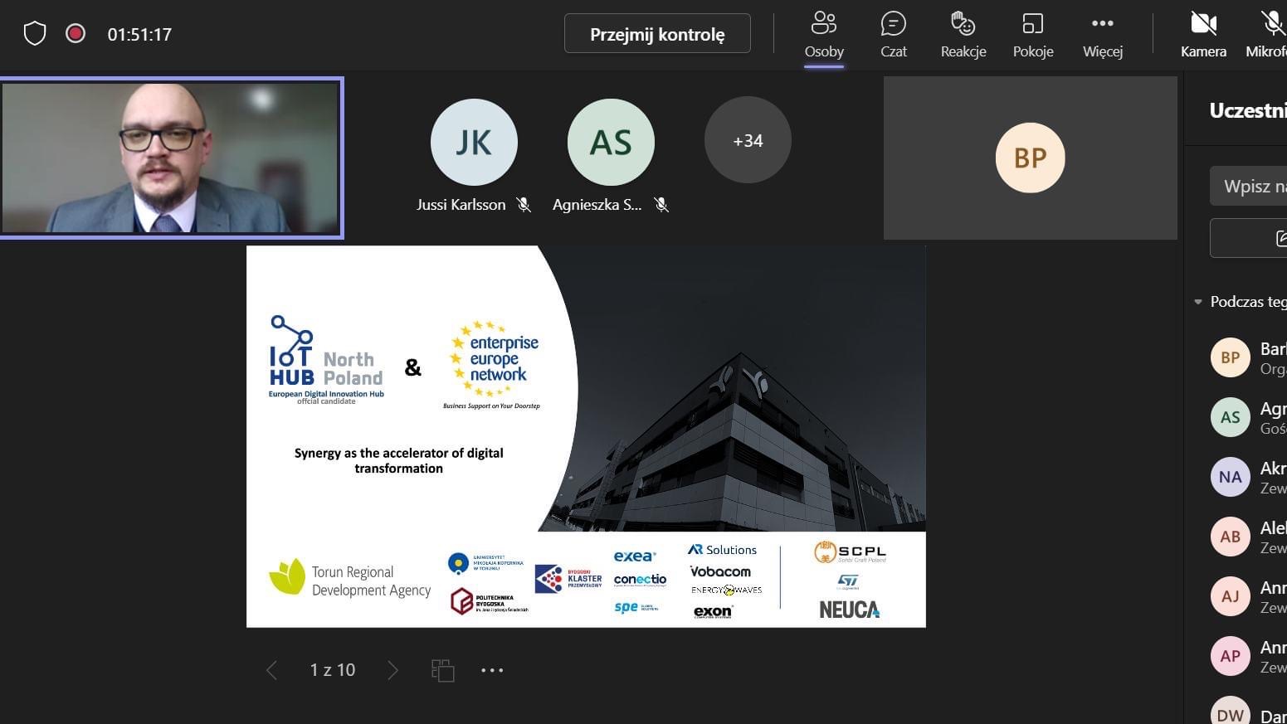
Task: Select Jussi Karlsson's avatar tile
Action: click(x=474, y=143)
